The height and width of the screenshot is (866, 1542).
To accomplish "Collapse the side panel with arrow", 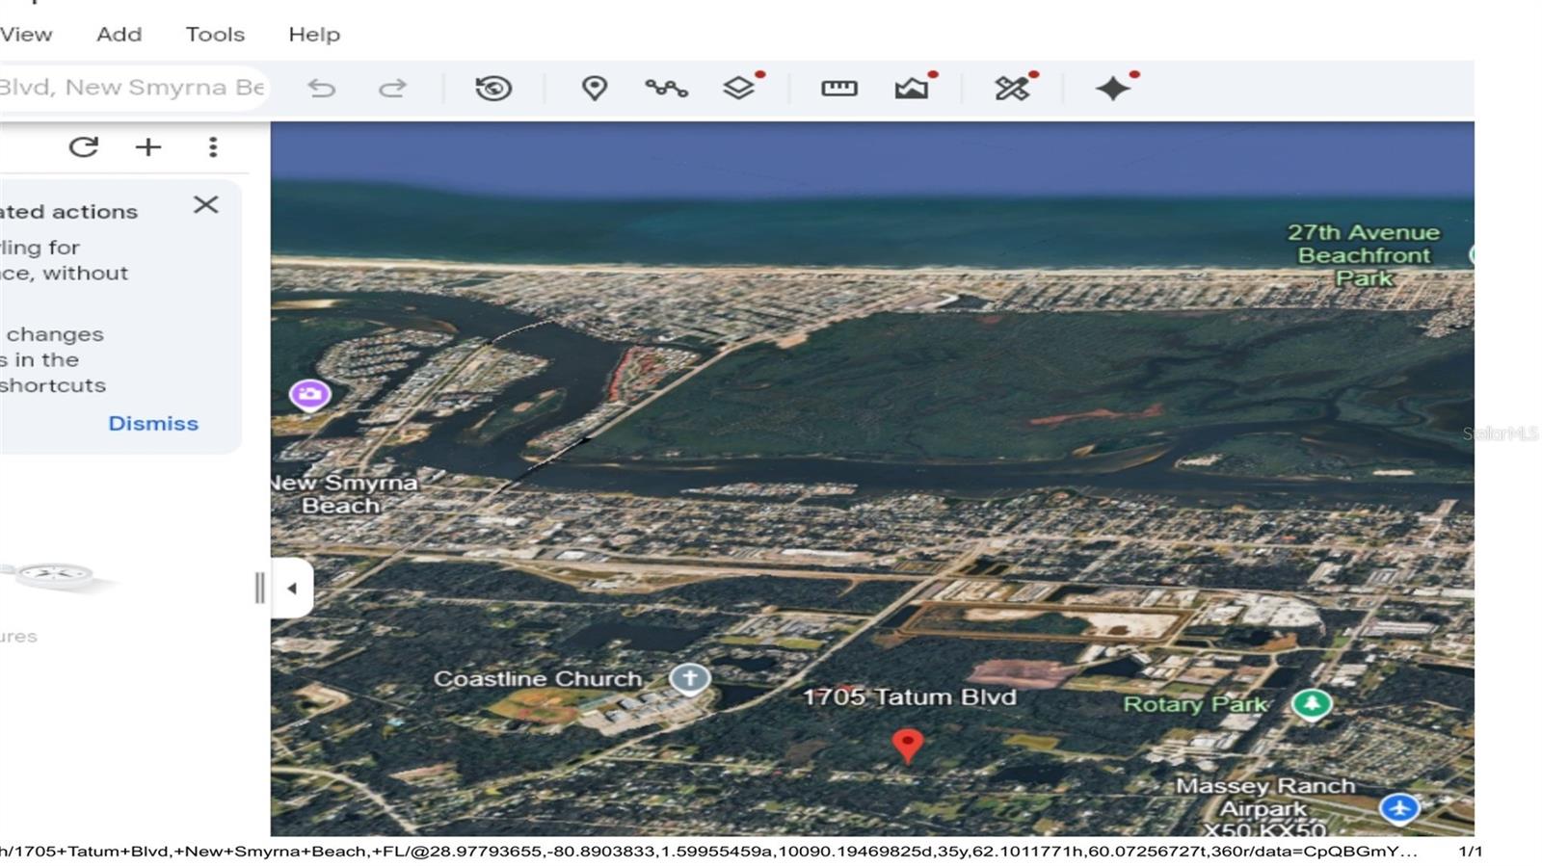I will 292,588.
